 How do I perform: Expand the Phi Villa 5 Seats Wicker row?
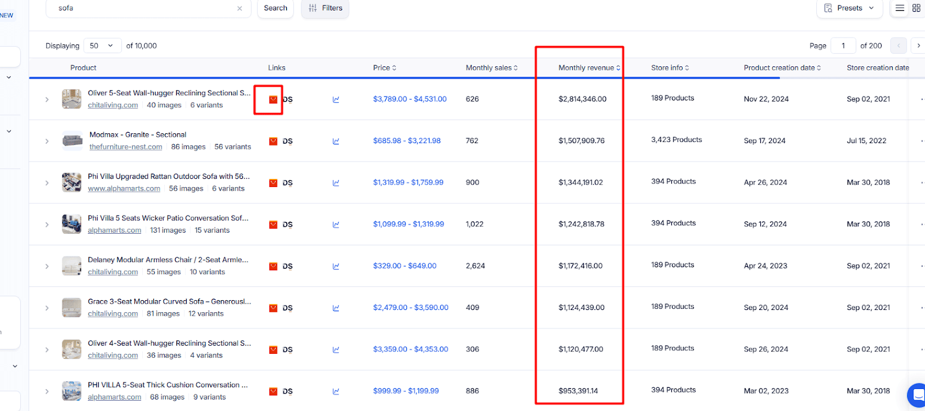point(47,225)
